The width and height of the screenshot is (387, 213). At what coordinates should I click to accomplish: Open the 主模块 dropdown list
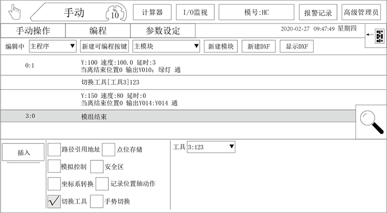[166, 46]
